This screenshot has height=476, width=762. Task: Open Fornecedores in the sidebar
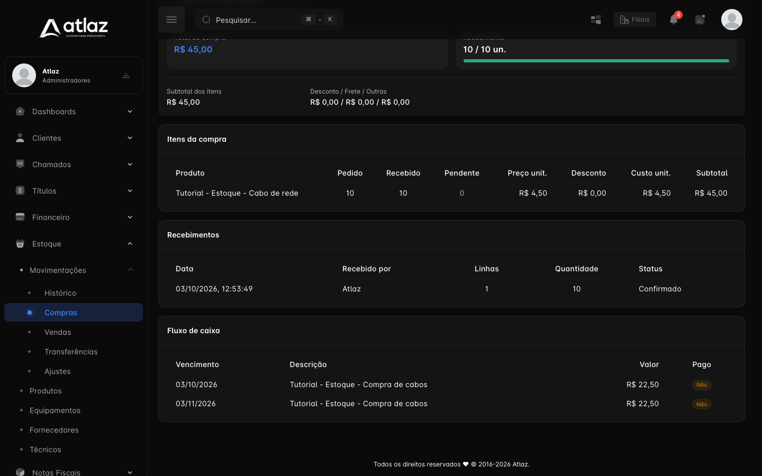pos(54,430)
